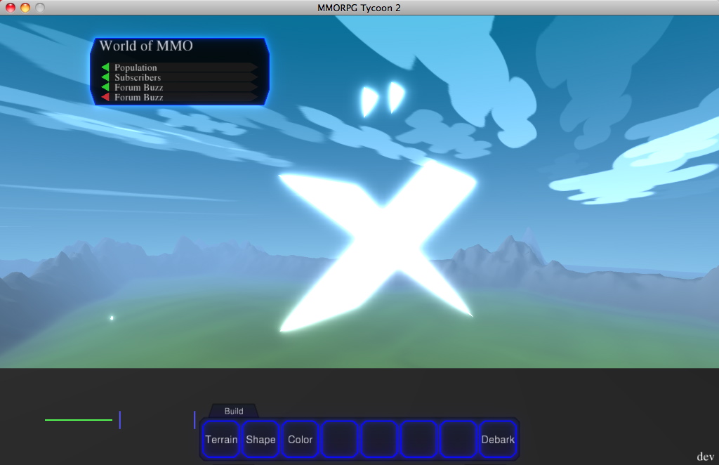Open the Shape build tool
Screen dimensions: 719x465
coord(260,439)
